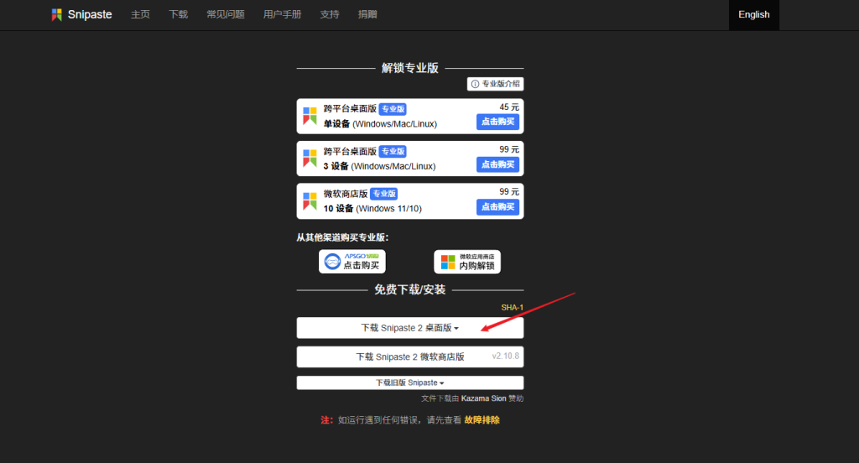
Task: Open 常见问题 in the navbar
Action: click(225, 15)
